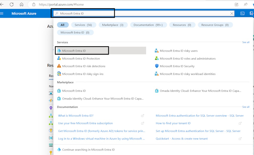Open 'How to find your tenant ID' doc
Image resolution: width=254 pixels, height=155 pixels.
(x=173, y=123)
